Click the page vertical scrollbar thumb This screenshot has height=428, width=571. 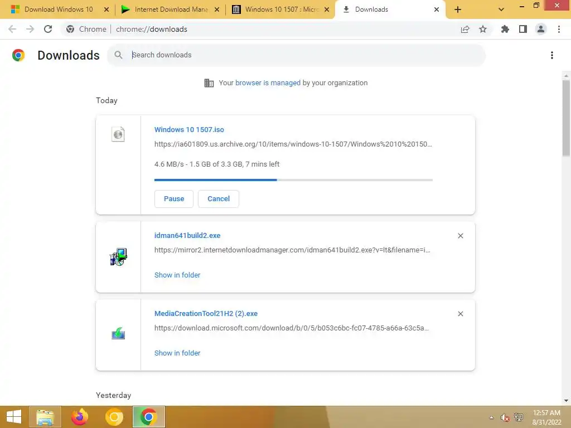(x=566, y=118)
